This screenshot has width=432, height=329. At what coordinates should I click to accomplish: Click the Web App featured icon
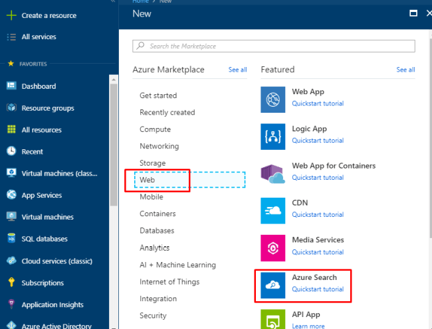click(x=272, y=99)
